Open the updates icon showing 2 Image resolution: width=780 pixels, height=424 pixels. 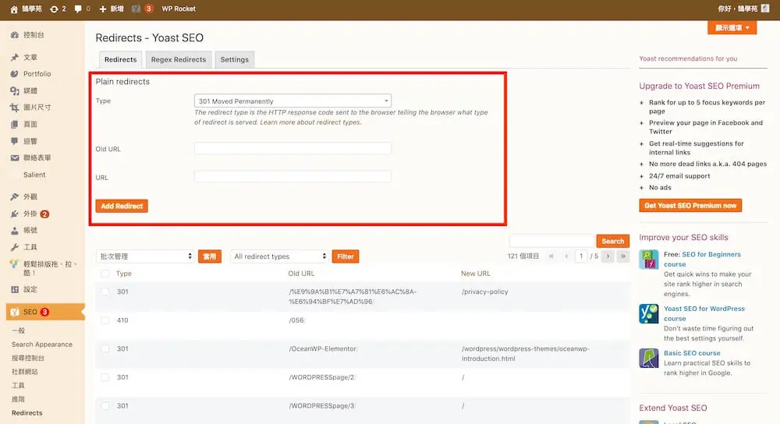tap(54, 9)
